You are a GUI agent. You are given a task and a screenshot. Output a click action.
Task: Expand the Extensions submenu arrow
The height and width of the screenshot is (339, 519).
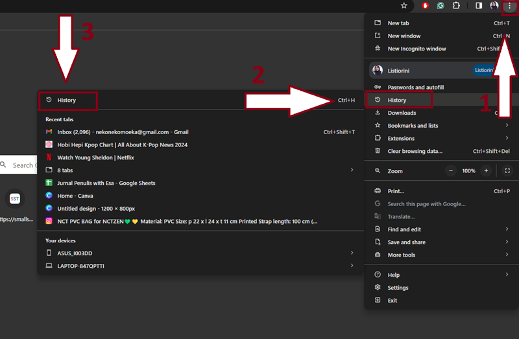(507, 138)
